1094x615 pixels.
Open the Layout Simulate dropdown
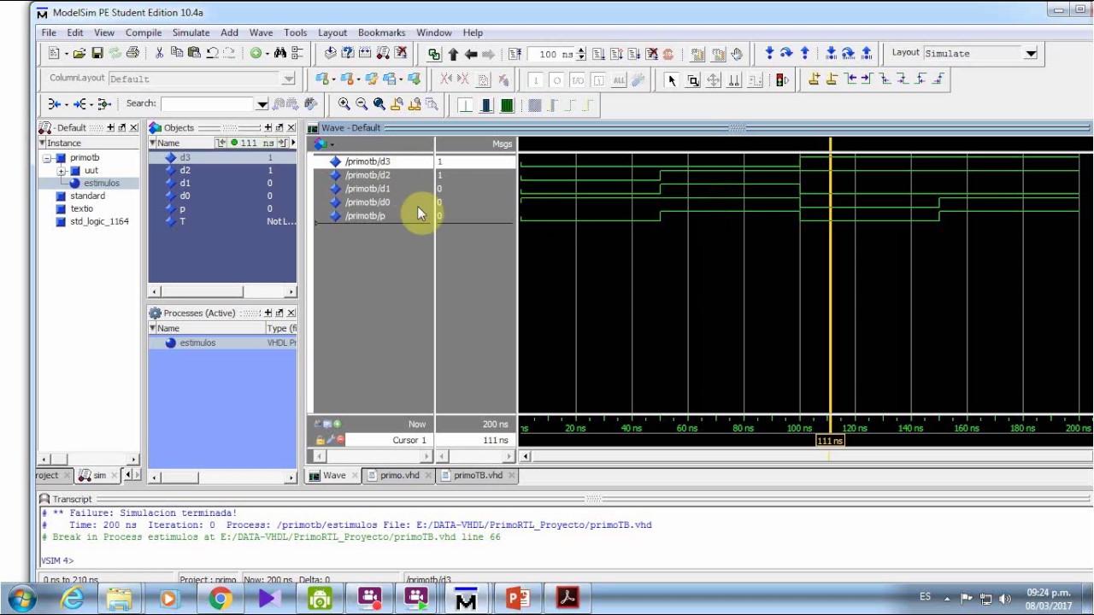tap(1031, 54)
